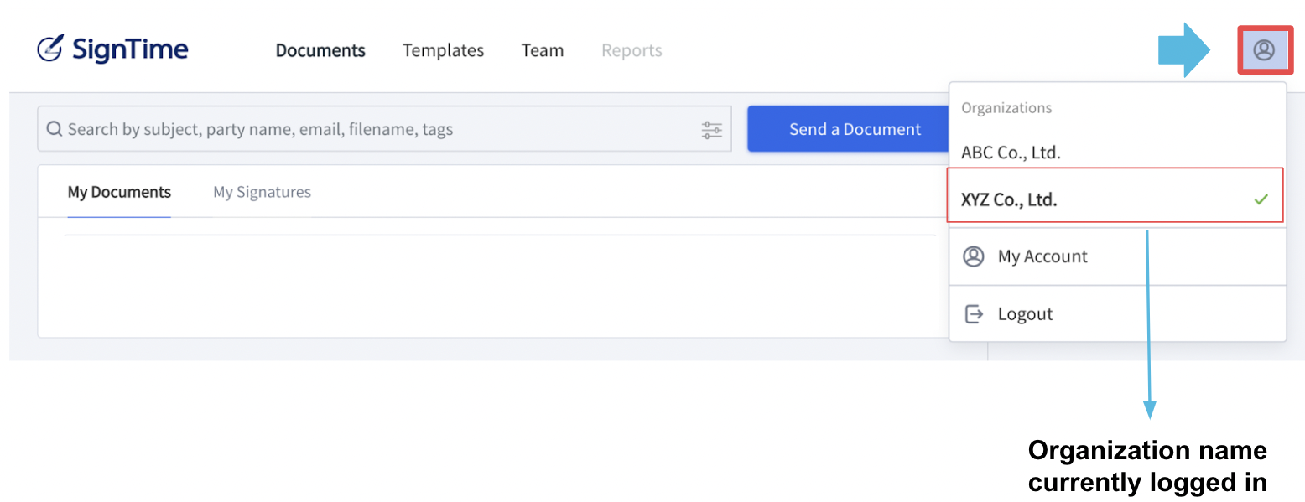This screenshot has height=502, width=1305.
Task: Open the Templates navigation item
Action: [443, 50]
